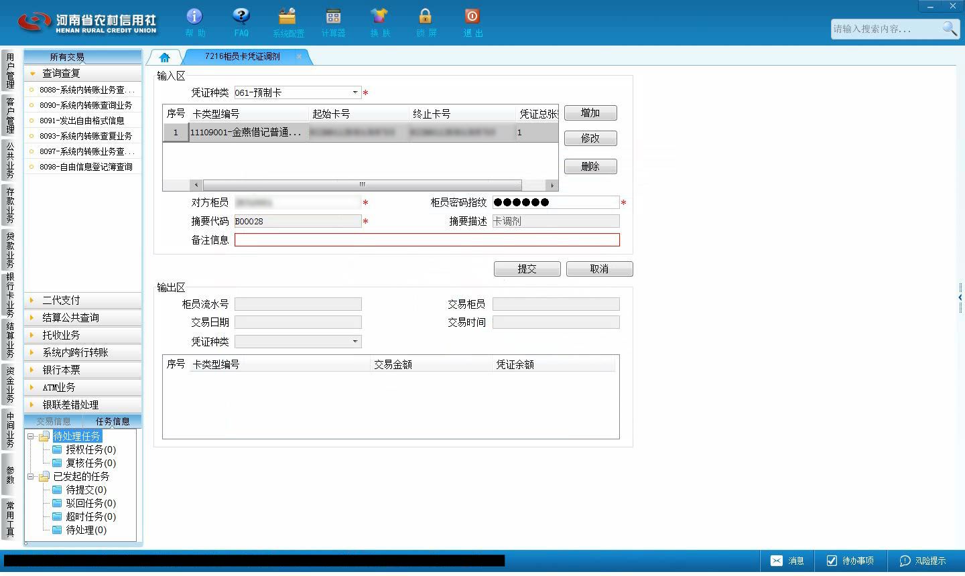Open the 系统配置 system settings icon
Image resolution: width=965 pixels, height=576 pixels.
(x=287, y=22)
